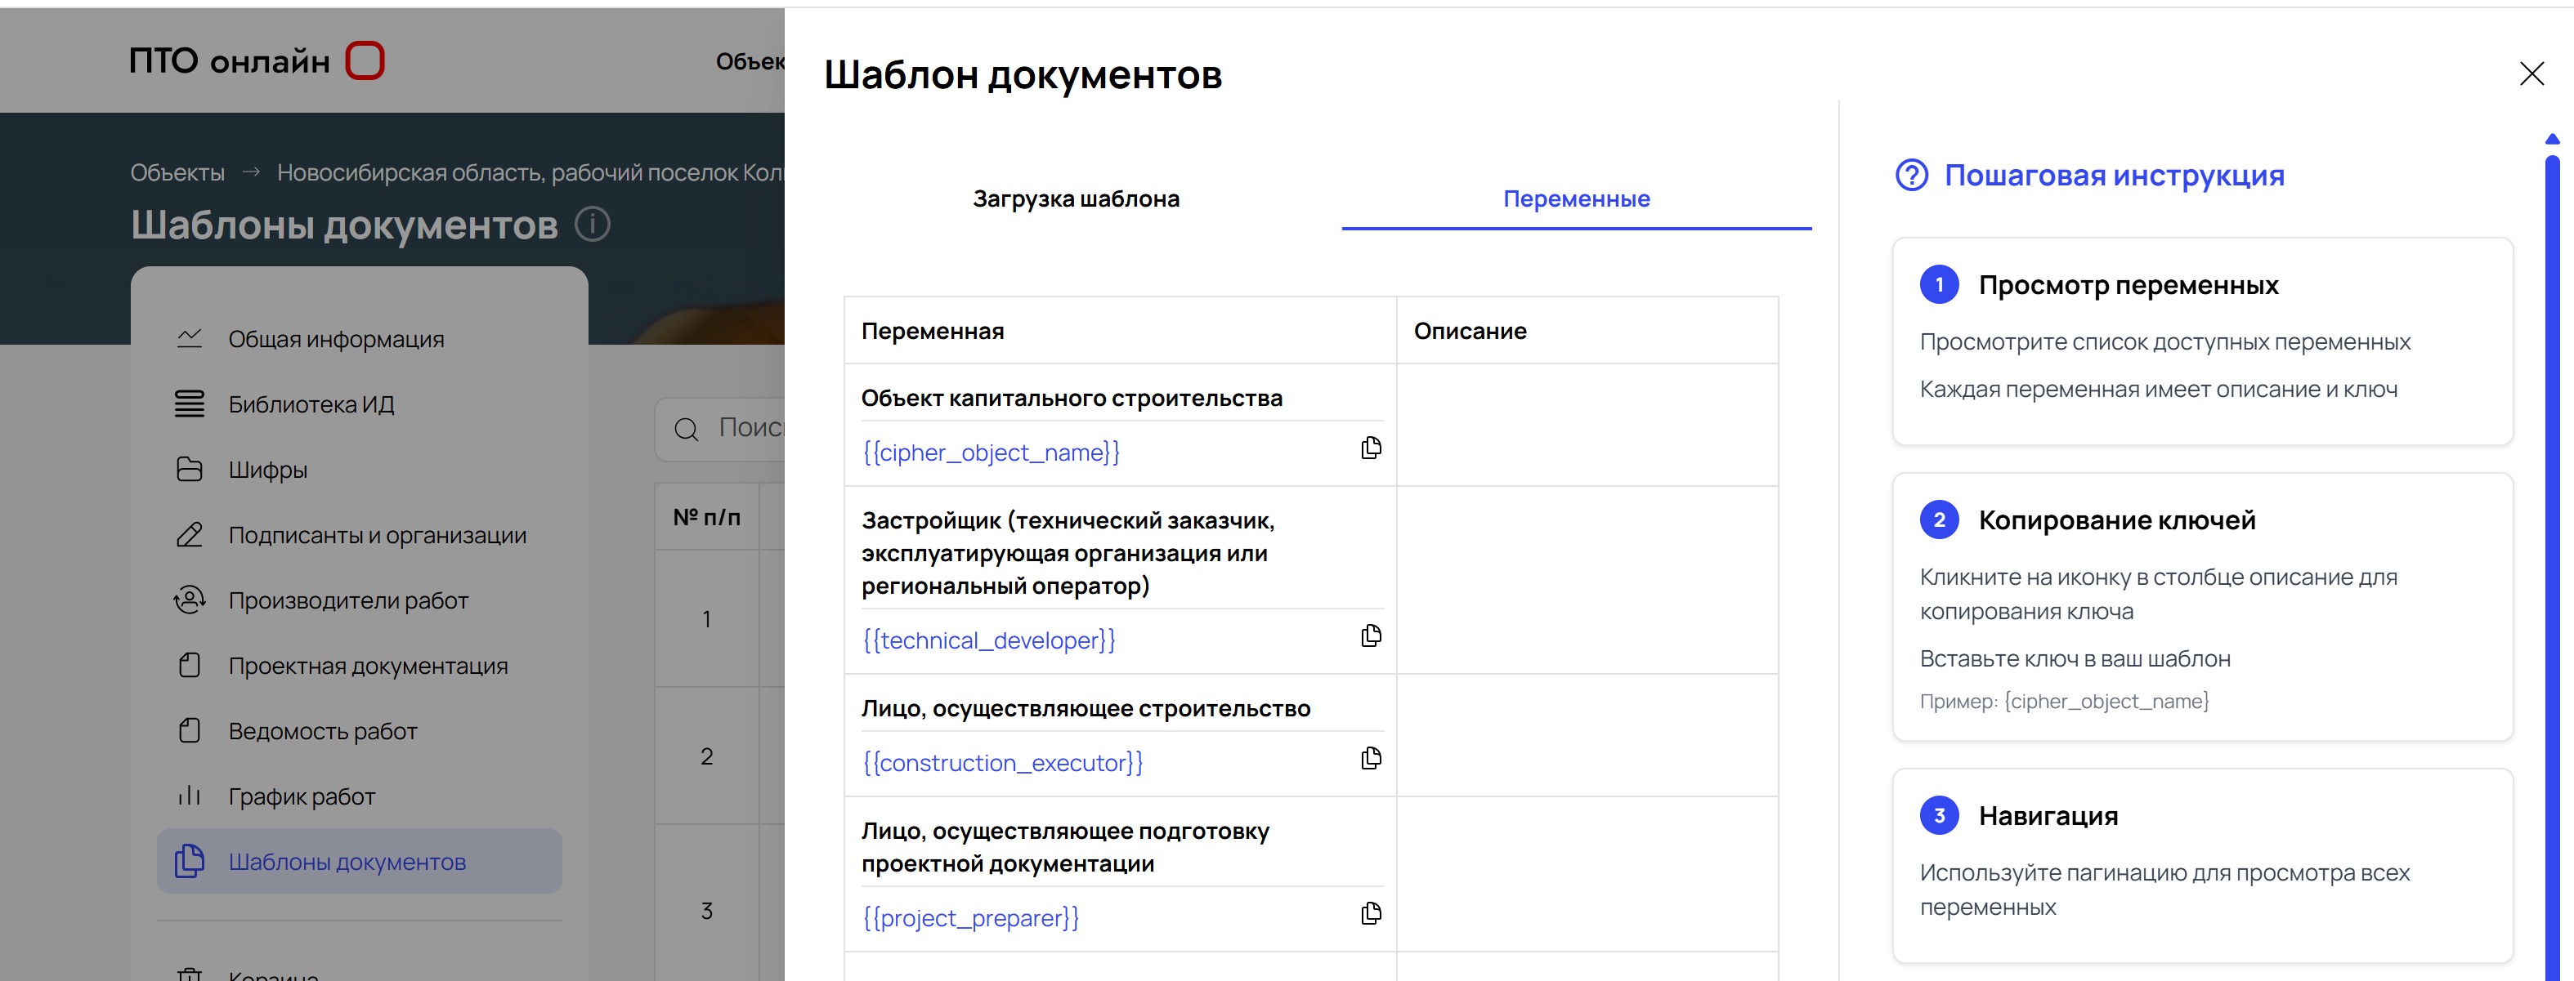
Task: Click the {{cipher_object_name}} variable text
Action: [990, 453]
